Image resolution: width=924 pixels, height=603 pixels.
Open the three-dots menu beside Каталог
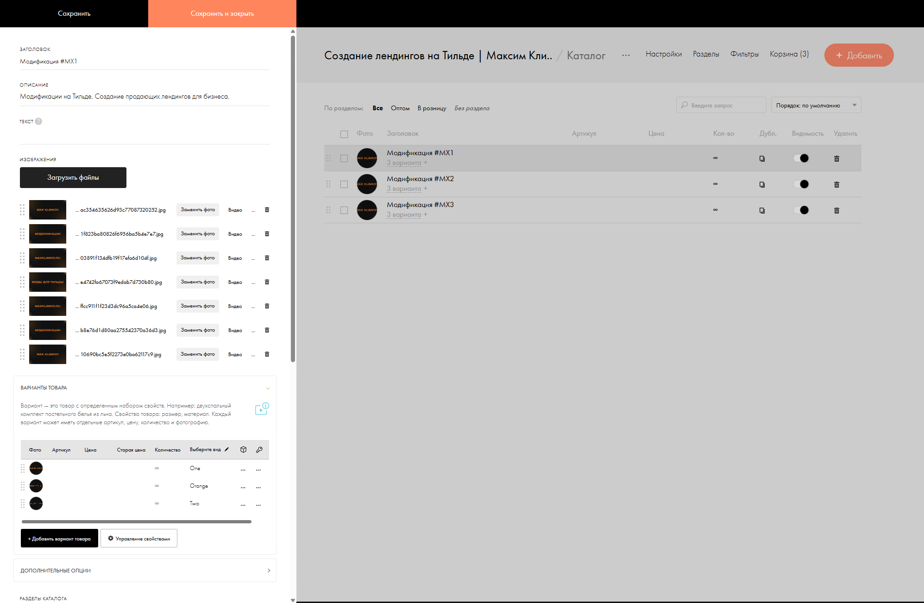tap(626, 55)
